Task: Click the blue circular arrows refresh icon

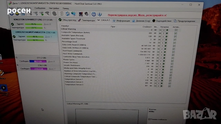Action: (68, 14)
